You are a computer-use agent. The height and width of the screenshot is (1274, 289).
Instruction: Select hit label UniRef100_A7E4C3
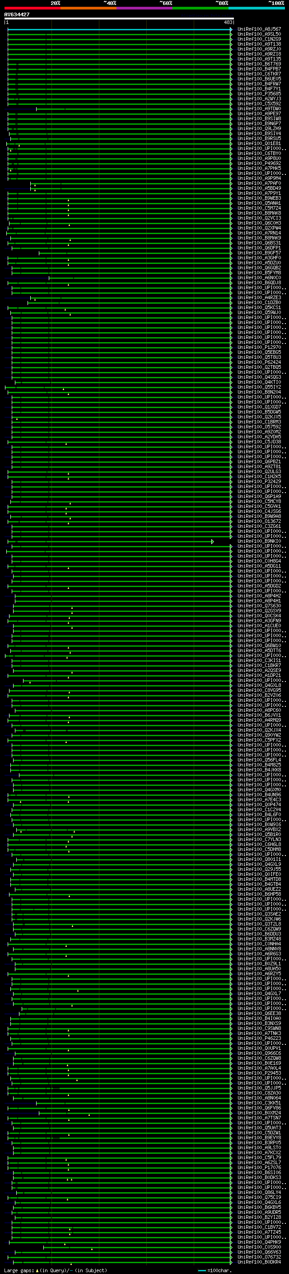click(x=259, y=800)
